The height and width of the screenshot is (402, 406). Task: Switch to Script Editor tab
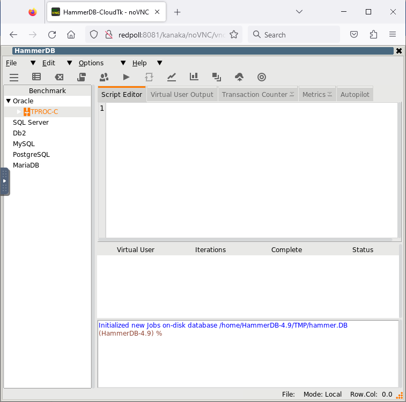pyautogui.click(x=122, y=95)
